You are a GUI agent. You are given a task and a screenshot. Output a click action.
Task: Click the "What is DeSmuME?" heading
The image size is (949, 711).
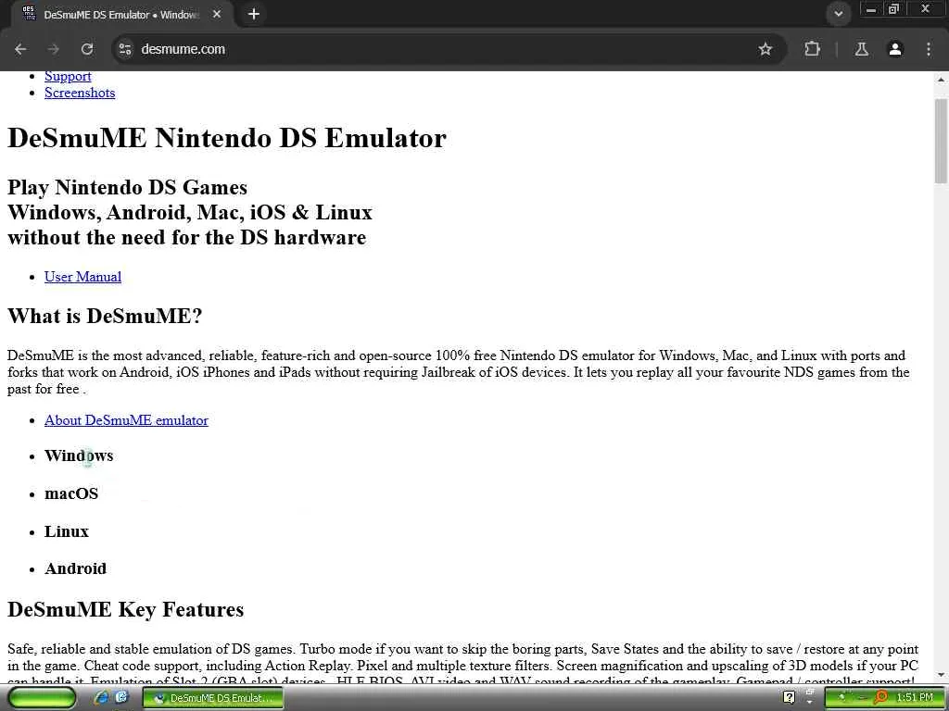pyautogui.click(x=105, y=317)
